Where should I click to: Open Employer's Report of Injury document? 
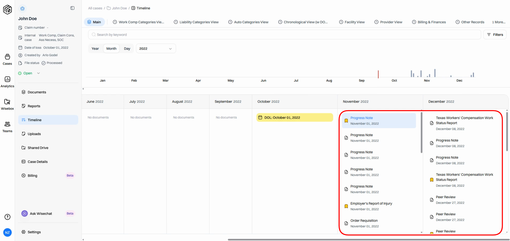tap(379, 206)
